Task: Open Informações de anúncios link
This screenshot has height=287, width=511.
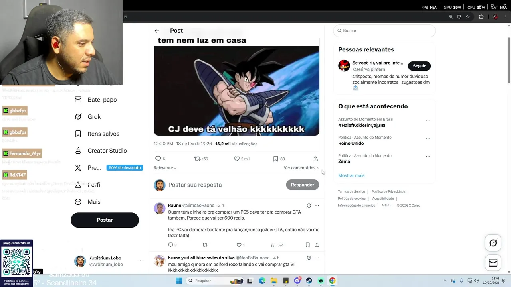Action: pyautogui.click(x=357, y=206)
